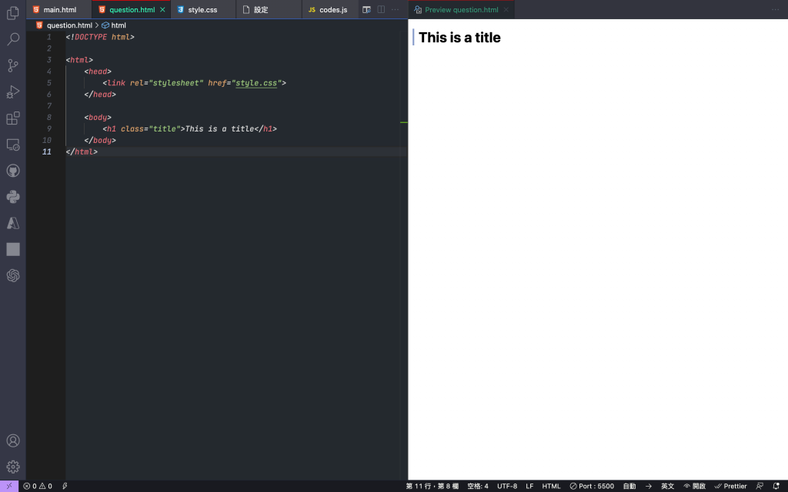Close the Preview question.html tab
Screen dimensions: 788x492
click(x=506, y=9)
